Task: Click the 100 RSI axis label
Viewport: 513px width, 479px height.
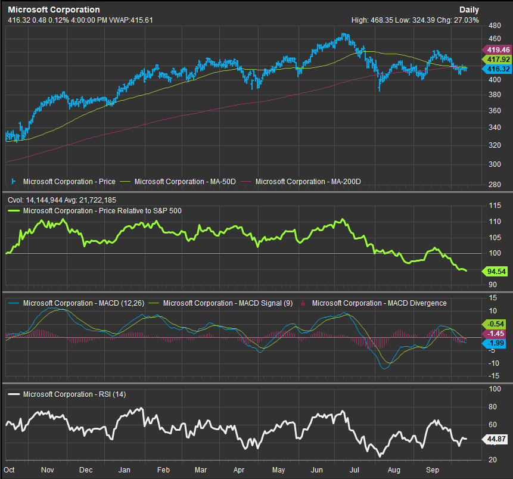Action: [x=495, y=389]
